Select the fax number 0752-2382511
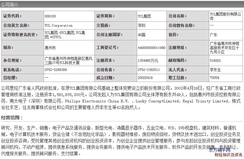 149,70
